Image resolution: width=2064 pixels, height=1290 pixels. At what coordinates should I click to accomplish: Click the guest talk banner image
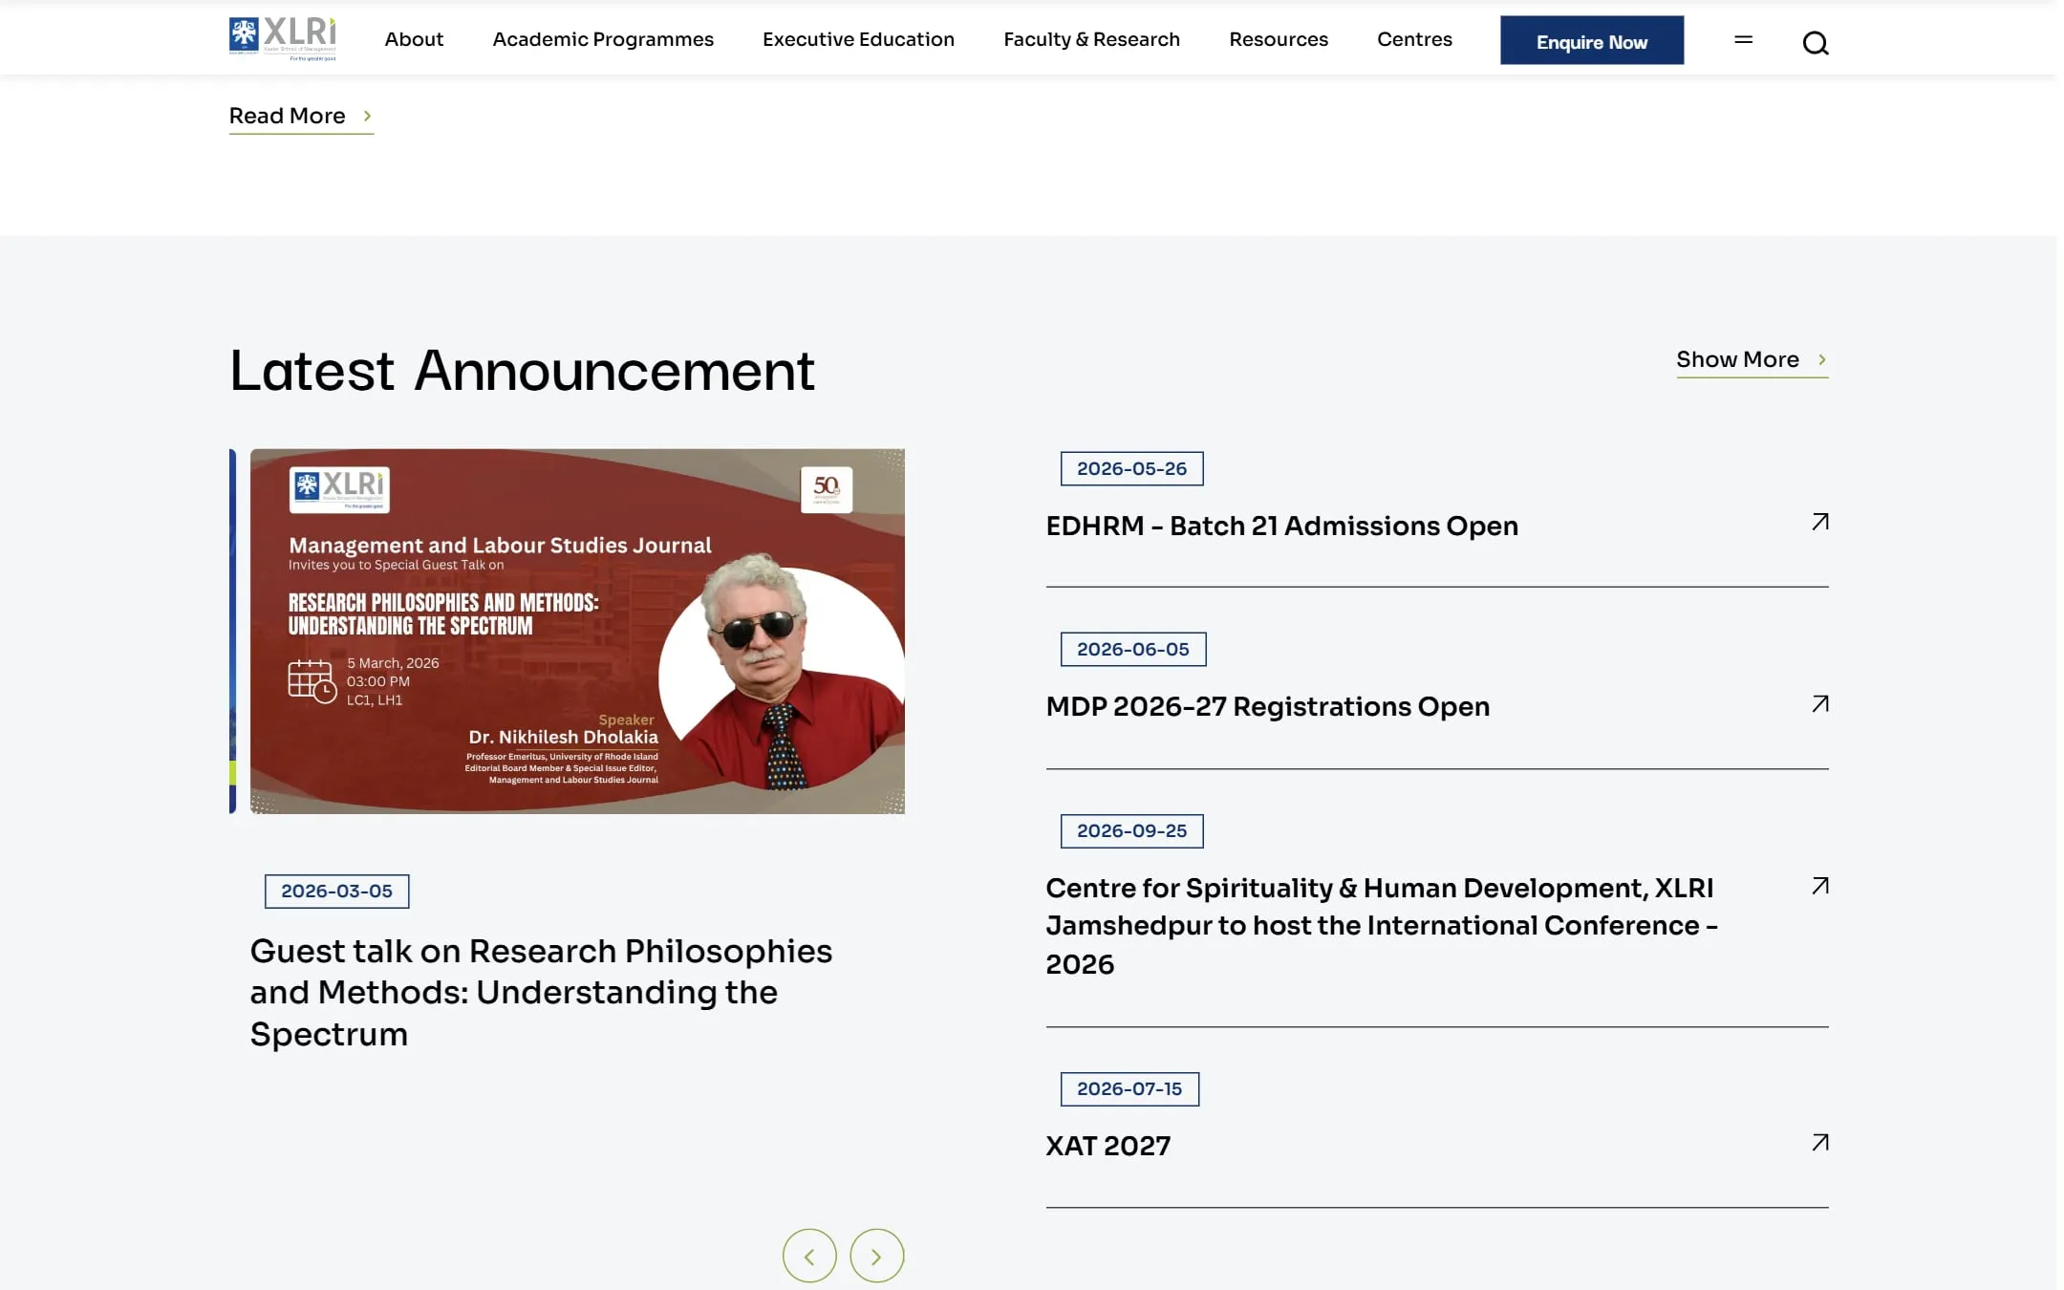click(x=577, y=631)
